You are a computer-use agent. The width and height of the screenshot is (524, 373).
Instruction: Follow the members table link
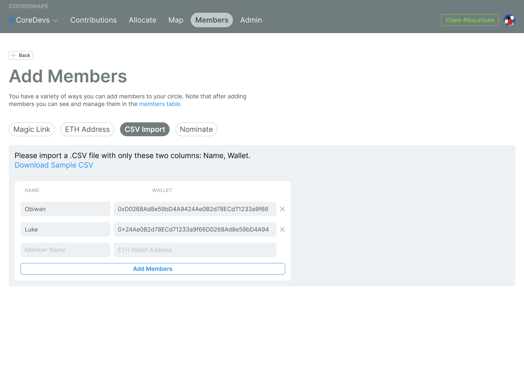coord(159,104)
